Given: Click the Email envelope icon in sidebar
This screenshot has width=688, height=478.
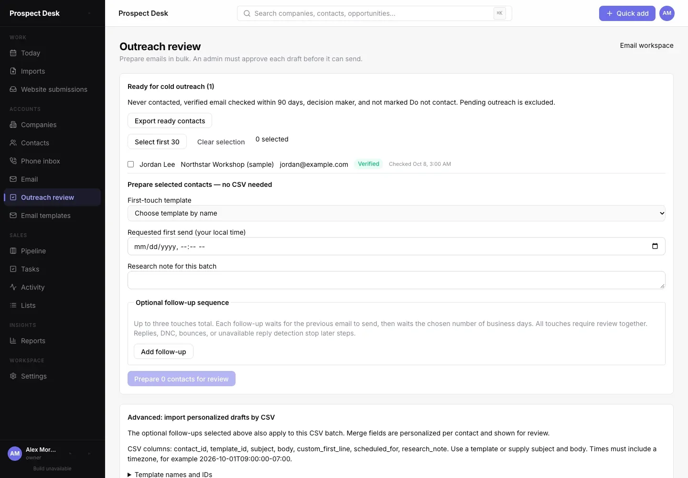Looking at the screenshot, I should [13, 179].
